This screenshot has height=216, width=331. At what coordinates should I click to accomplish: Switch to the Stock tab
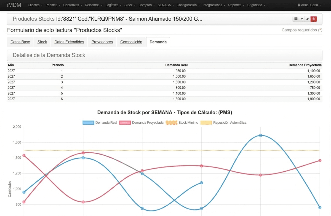(42, 42)
